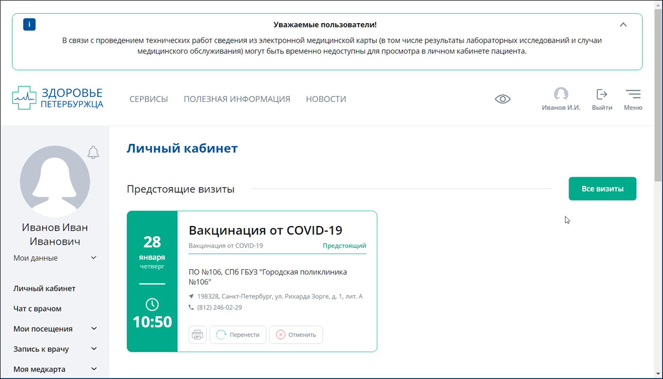Click the location arrow icon beside address

[x=191, y=297]
